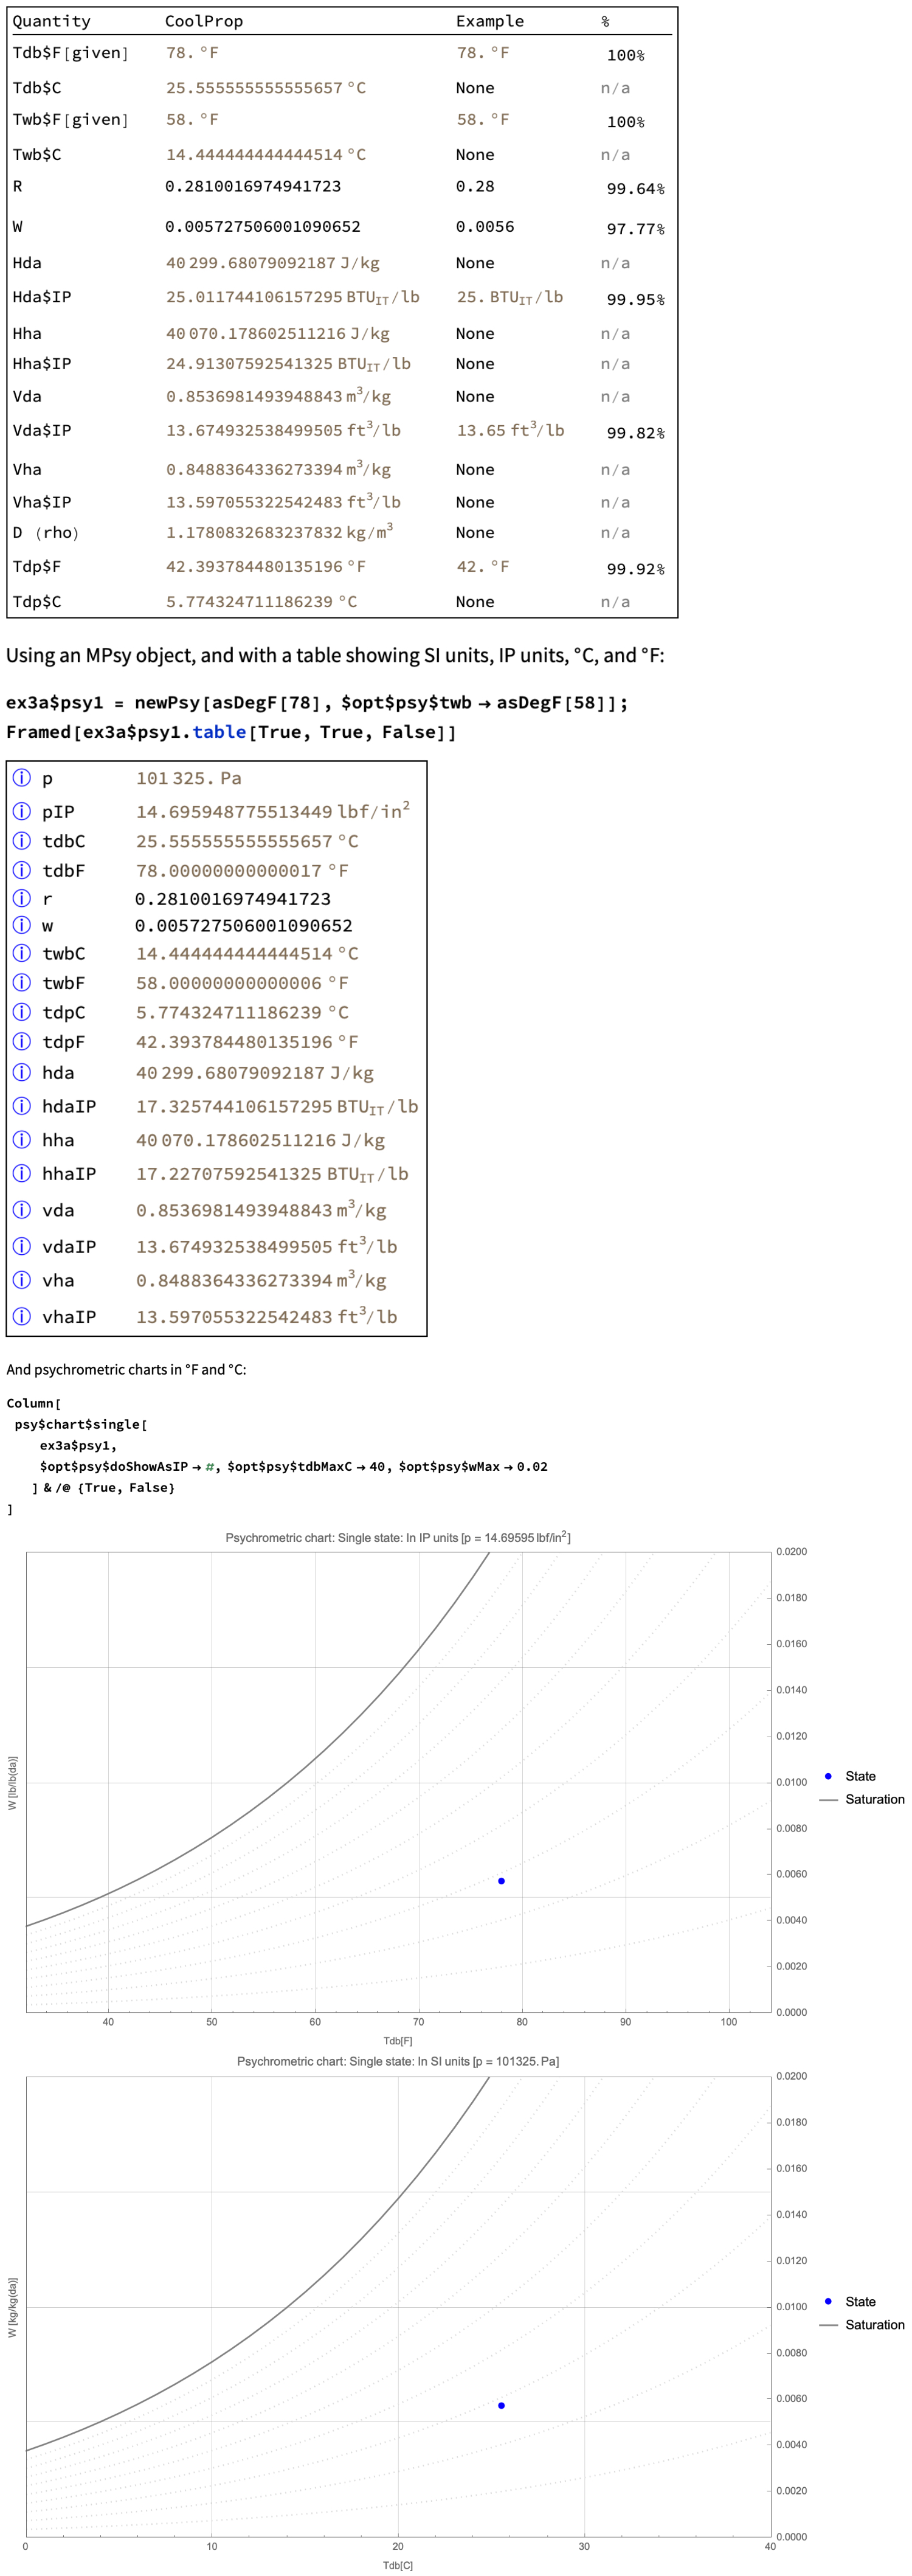The image size is (912, 2576).
Task: Click the blue state point in SI chart
Action: (x=501, y=2405)
